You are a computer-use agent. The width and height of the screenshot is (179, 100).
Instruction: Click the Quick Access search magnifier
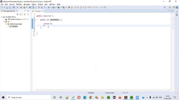tap(165, 7)
